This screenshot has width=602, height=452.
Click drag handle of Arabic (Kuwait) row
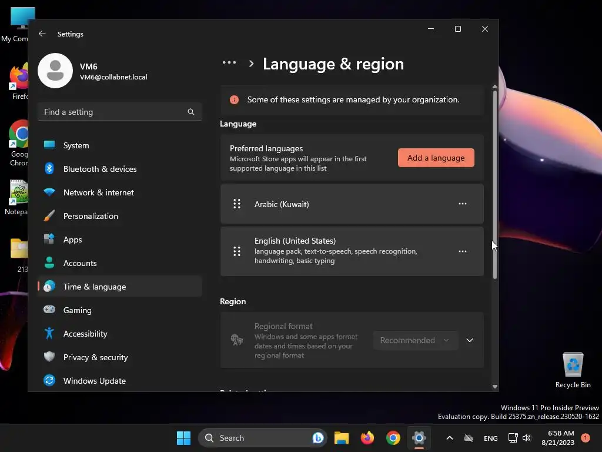pyautogui.click(x=237, y=204)
